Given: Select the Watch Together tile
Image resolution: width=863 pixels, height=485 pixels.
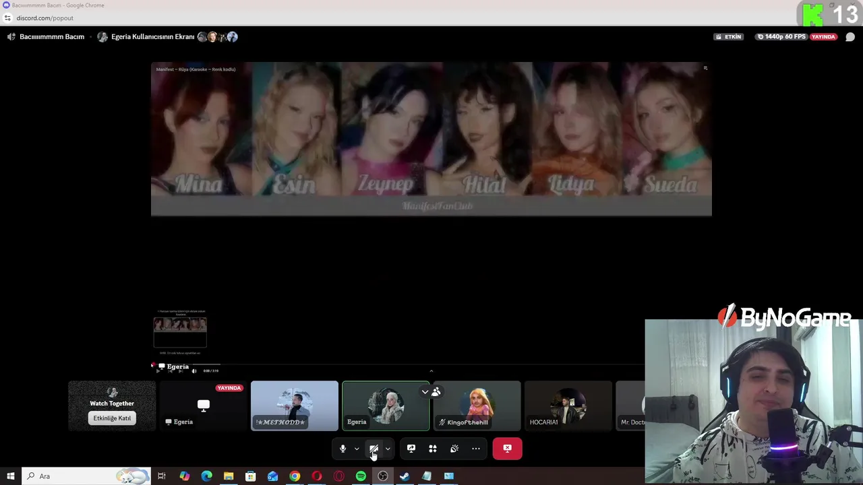Looking at the screenshot, I should [x=112, y=406].
